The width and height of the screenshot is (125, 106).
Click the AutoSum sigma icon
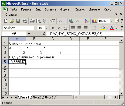(77, 21)
